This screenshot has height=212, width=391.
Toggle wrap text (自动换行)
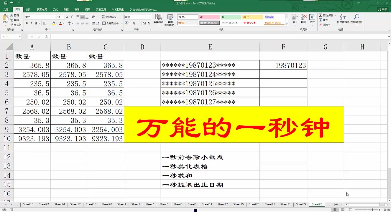(109, 17)
